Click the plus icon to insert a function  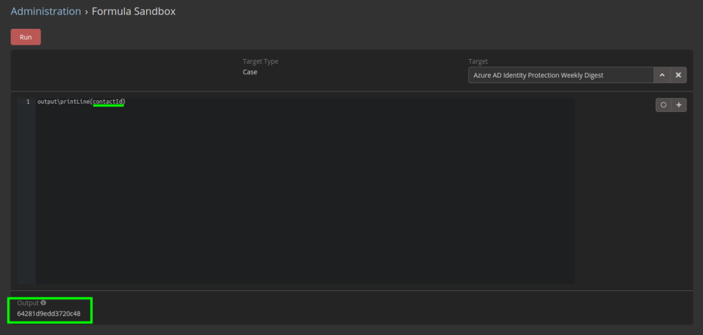pos(679,105)
